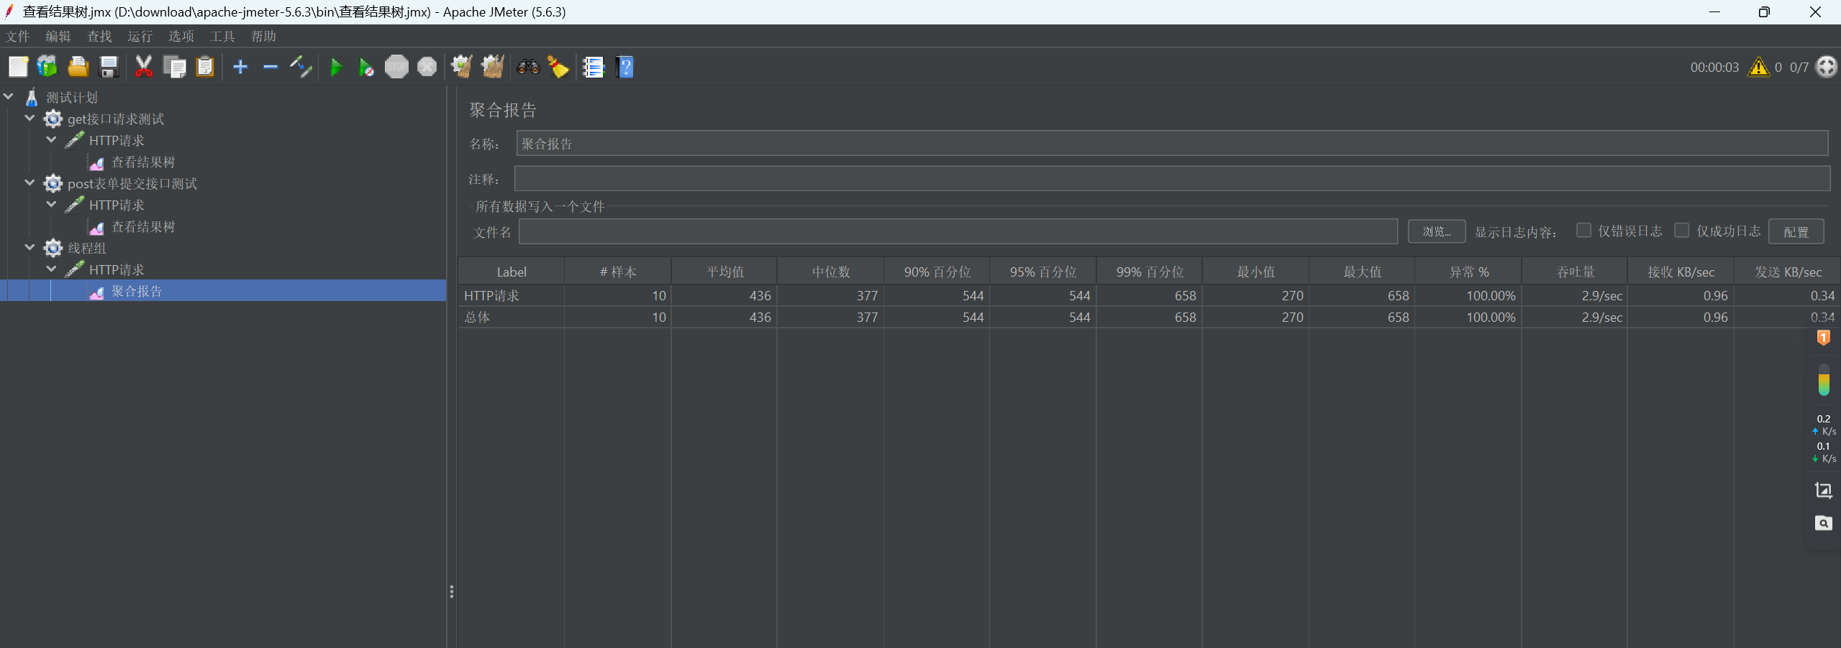Select the 线程组 tree node
This screenshot has height=648, width=1841.
point(87,248)
